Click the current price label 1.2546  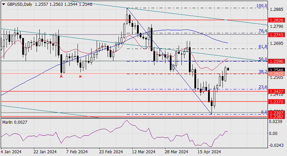tap(276, 70)
